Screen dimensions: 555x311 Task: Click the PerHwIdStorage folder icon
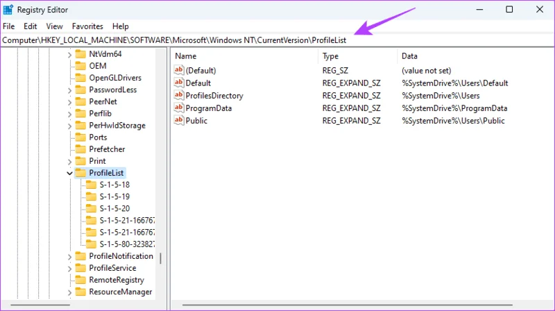80,125
